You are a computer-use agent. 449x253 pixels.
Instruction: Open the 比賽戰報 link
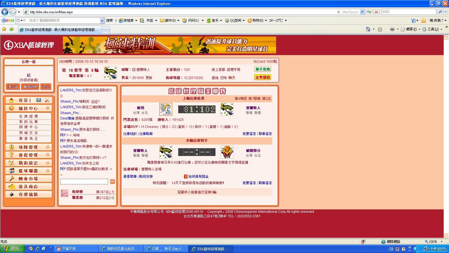[x=146, y=134]
